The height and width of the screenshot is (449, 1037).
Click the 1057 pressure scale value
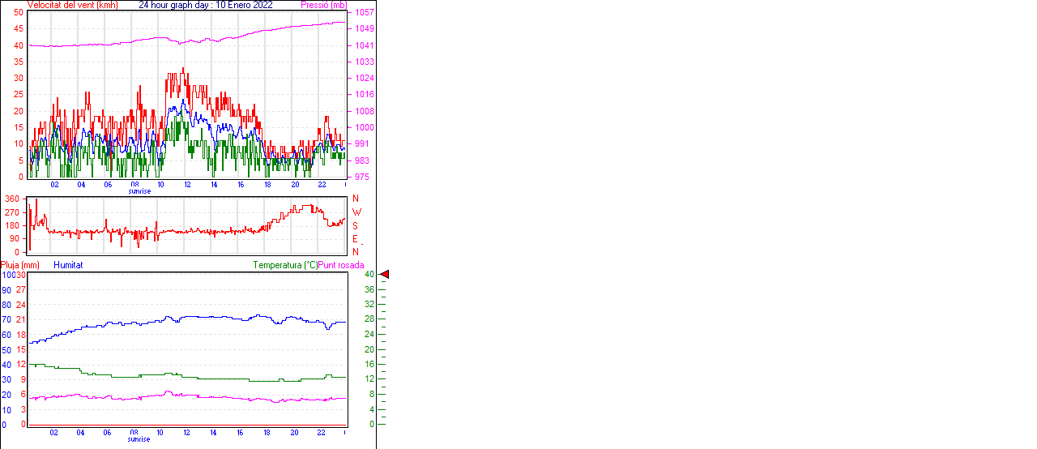[364, 13]
